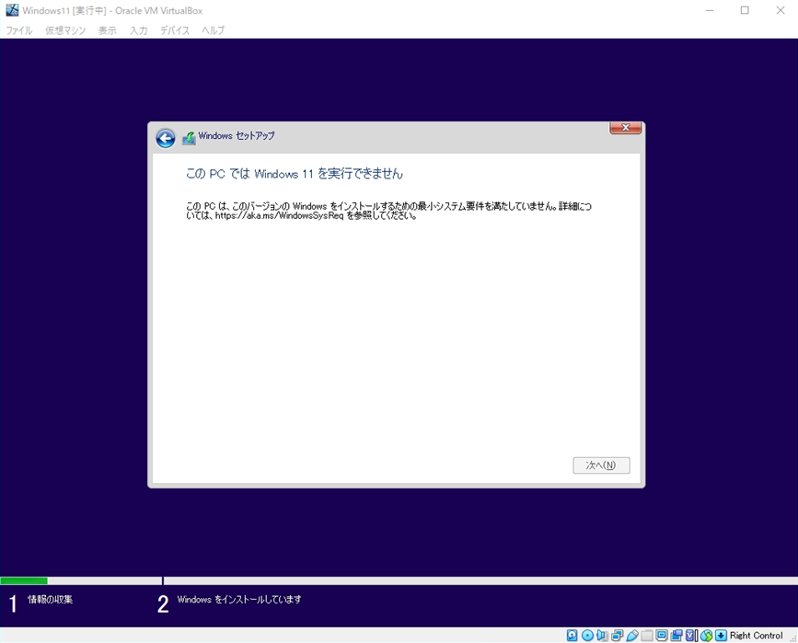Click the recording screens status icon
The height and width of the screenshot is (643, 798).
point(677,636)
